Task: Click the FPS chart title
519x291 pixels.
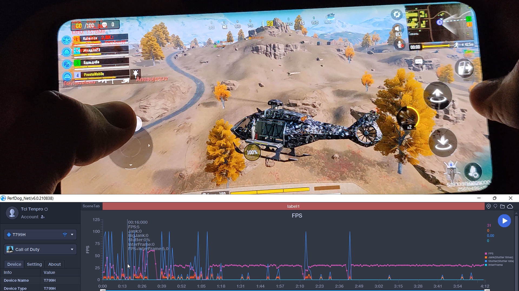Action: click(297, 215)
